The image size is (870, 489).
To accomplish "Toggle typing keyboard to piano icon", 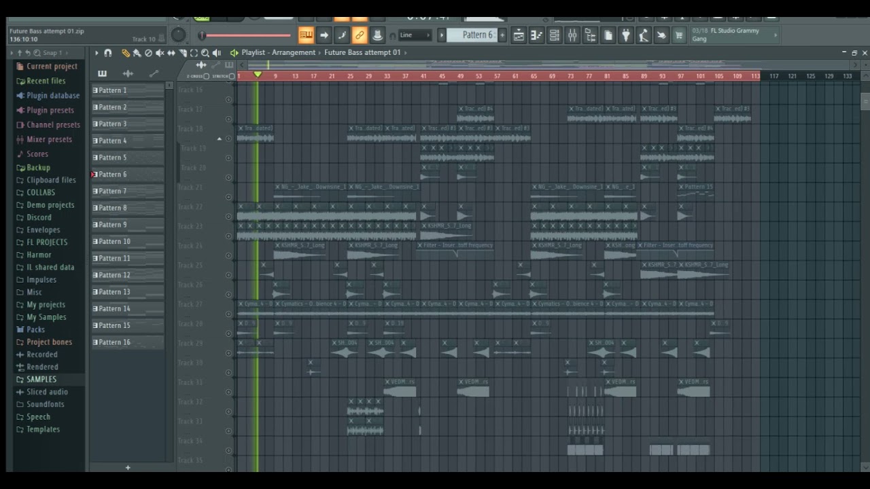I will pyautogui.click(x=306, y=35).
